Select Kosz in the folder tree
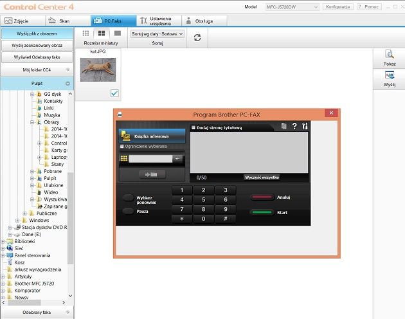The height and width of the screenshot is (319, 405). click(x=19, y=262)
